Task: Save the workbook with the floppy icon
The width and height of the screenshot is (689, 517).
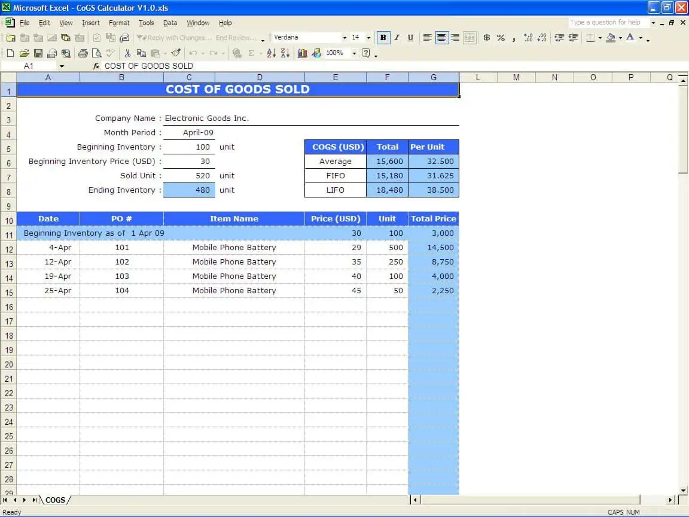Action: [x=38, y=53]
